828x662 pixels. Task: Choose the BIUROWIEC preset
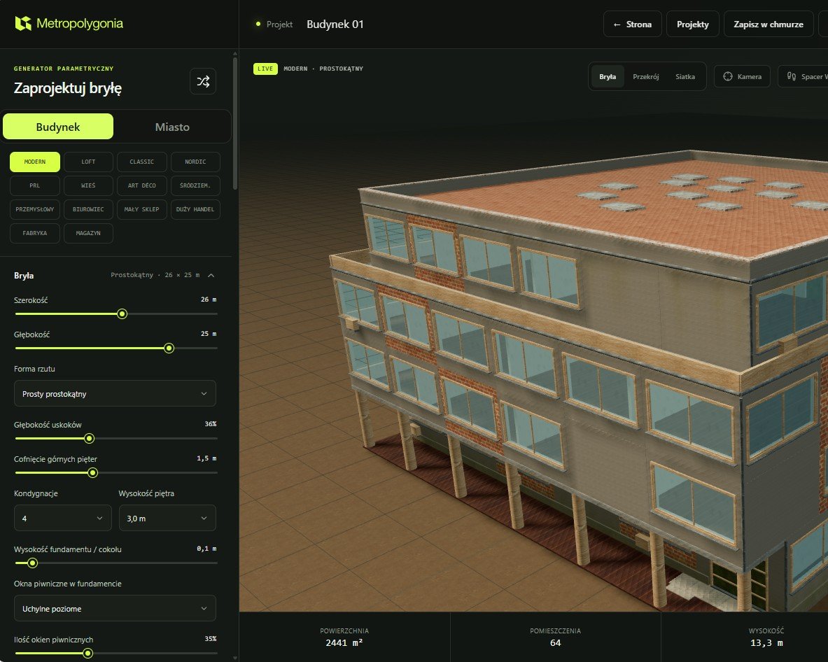click(x=88, y=209)
